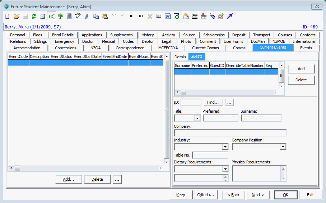The width and height of the screenshot is (326, 203).
Task: Click the checklist with green plus icon
Action: 221,16
